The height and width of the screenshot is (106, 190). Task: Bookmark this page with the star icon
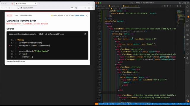point(76,8)
